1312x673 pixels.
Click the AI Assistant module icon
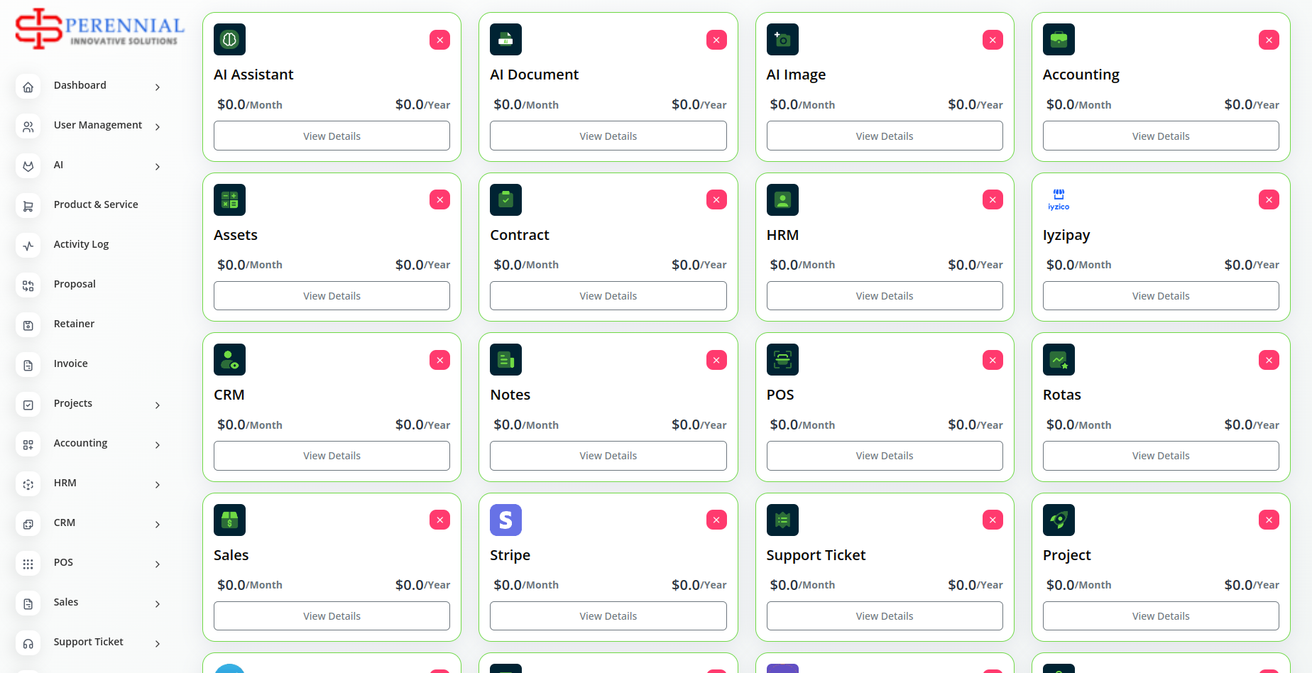point(229,40)
